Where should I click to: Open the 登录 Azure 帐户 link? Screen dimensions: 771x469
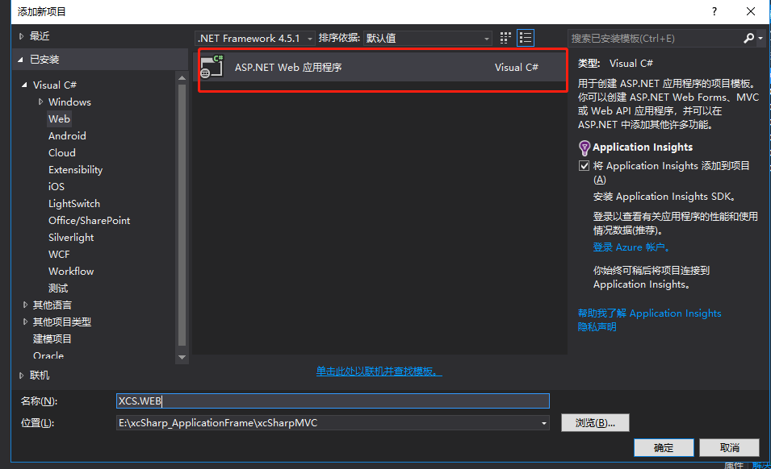pyautogui.click(x=631, y=247)
